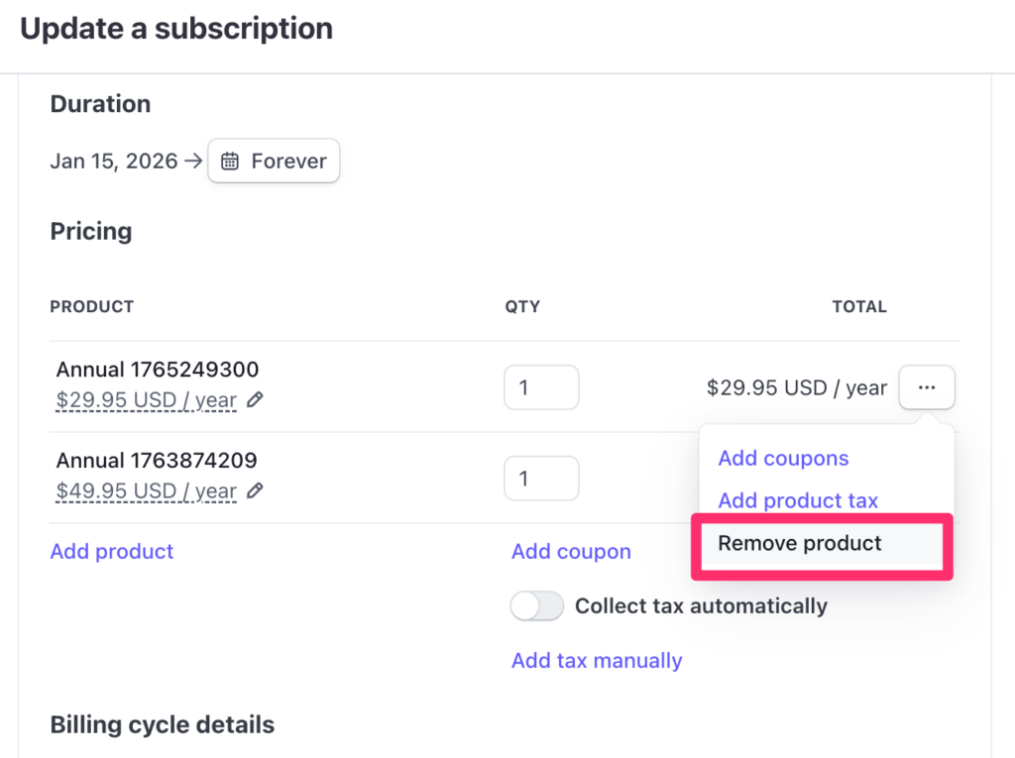Focus quantity field for Annual 1765249300
This screenshot has height=758, width=1015.
click(541, 387)
